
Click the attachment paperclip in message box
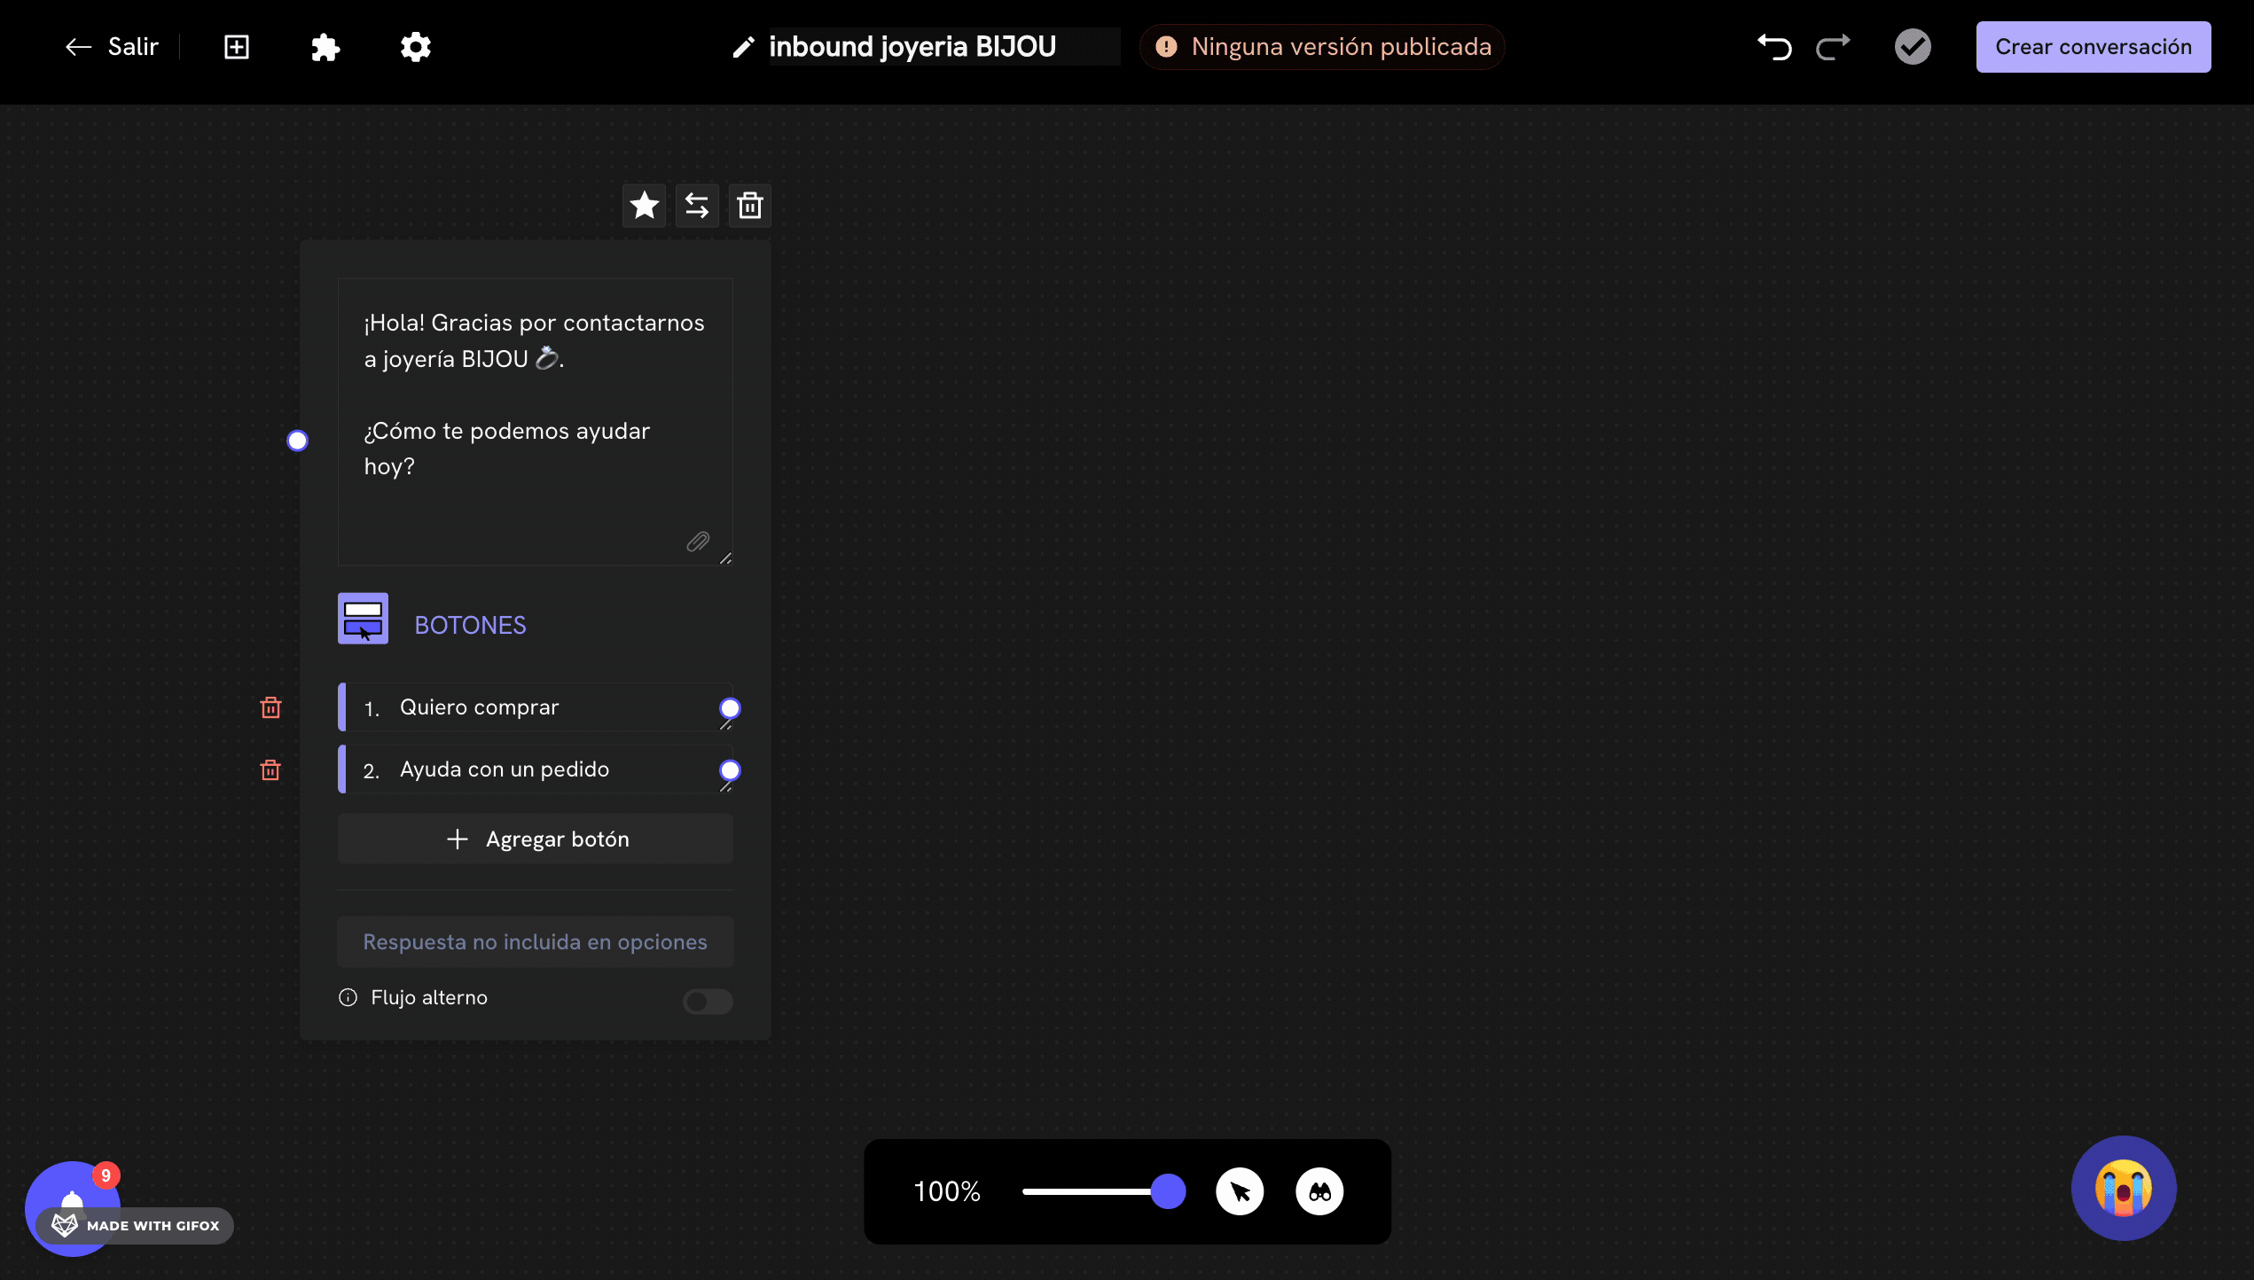pos(698,542)
